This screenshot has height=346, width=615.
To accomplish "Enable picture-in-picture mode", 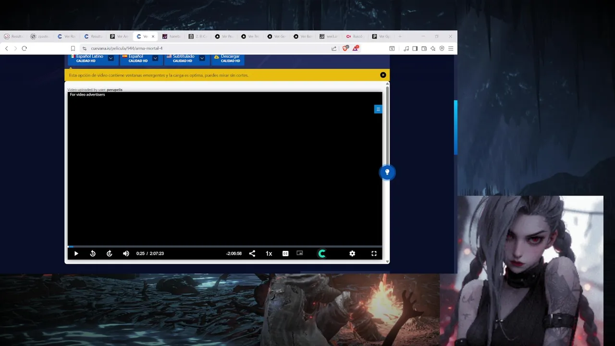I will (x=300, y=253).
